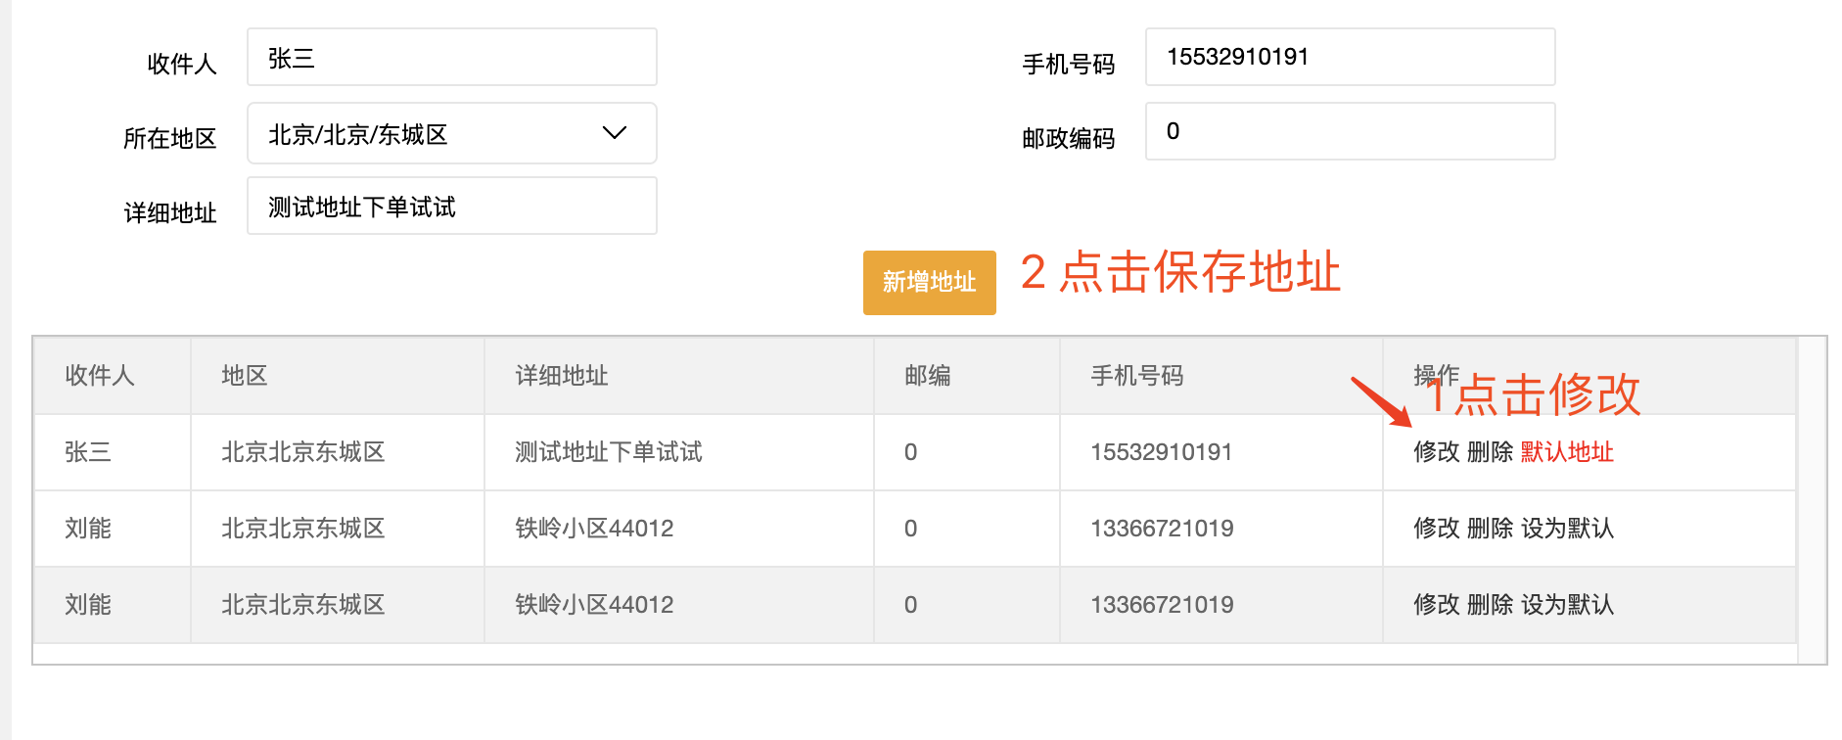
Task: Expand the 所在地区 dropdown chevron
Action: click(x=614, y=133)
